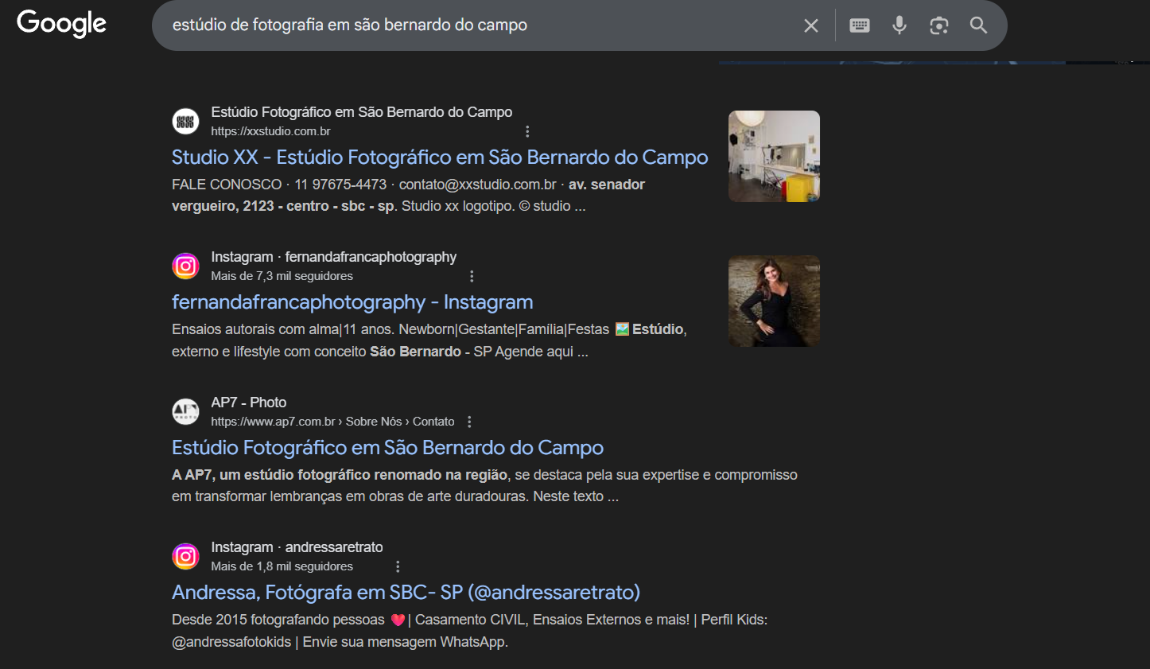
Task: Open more options for fernandafrancaphotography result
Action: (x=472, y=276)
